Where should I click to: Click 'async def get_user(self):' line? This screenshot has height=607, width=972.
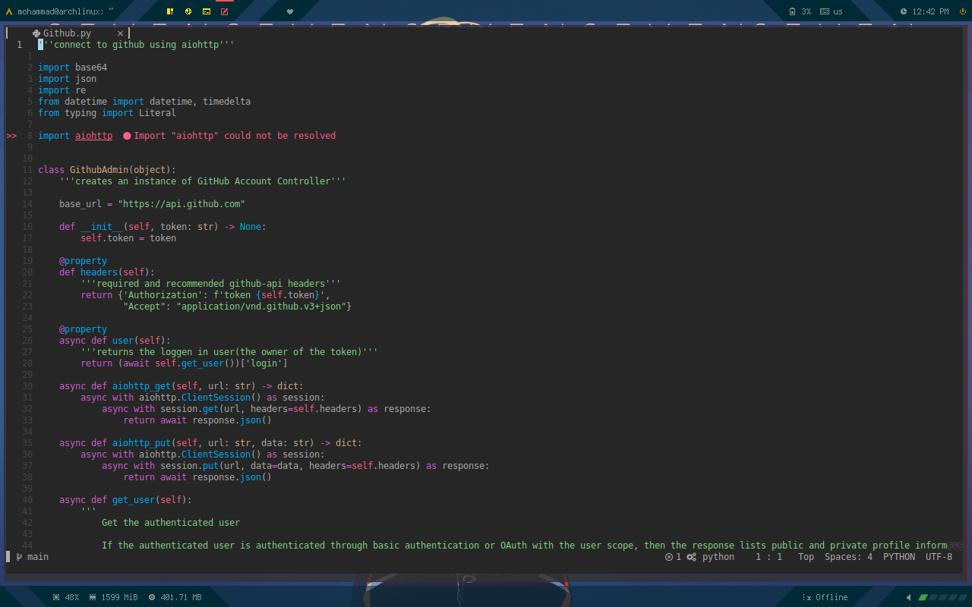(x=126, y=500)
